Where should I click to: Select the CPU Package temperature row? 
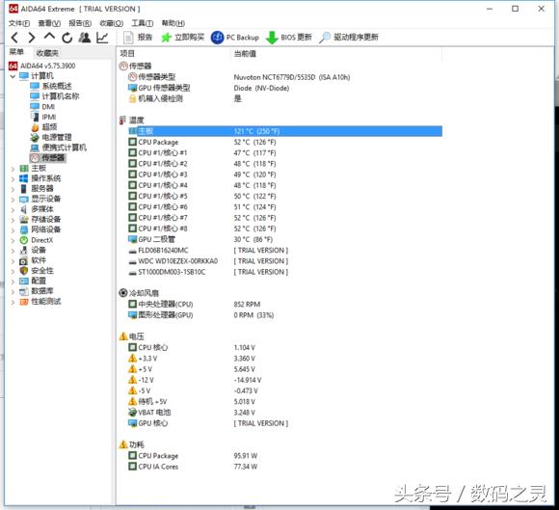(285, 143)
